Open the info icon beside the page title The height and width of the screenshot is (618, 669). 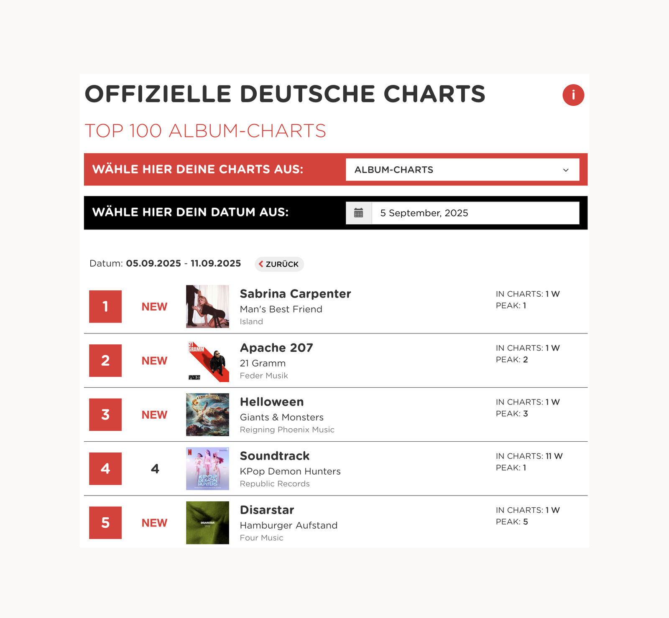click(573, 94)
